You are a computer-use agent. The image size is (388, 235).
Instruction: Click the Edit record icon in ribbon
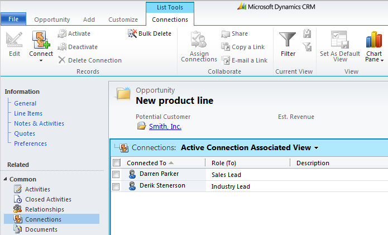(x=15, y=41)
